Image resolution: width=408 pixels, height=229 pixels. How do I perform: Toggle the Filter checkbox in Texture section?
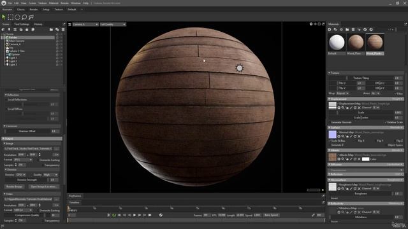[396, 94]
